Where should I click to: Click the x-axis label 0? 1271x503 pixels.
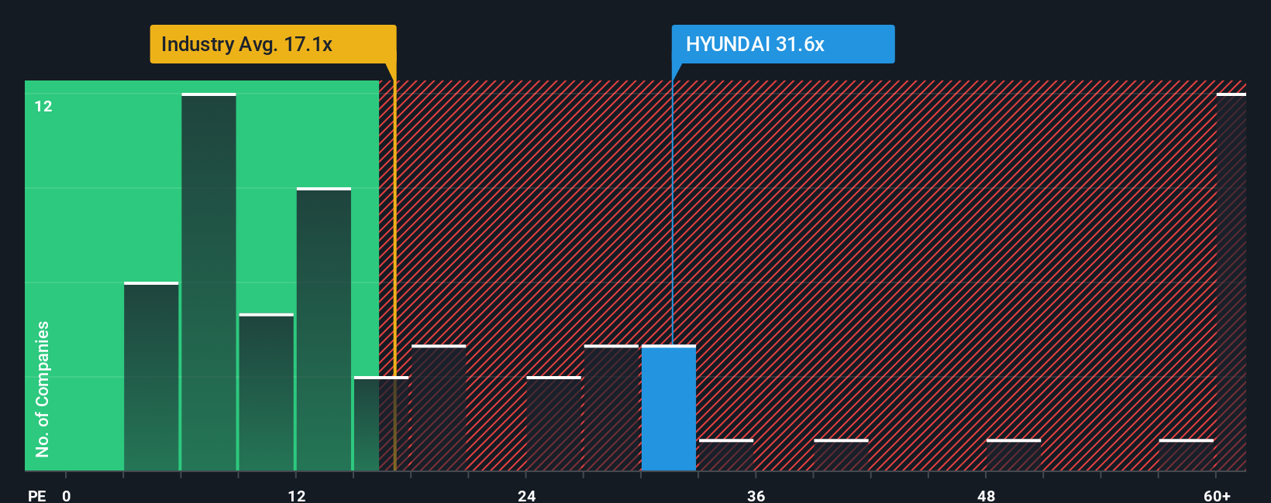click(67, 495)
